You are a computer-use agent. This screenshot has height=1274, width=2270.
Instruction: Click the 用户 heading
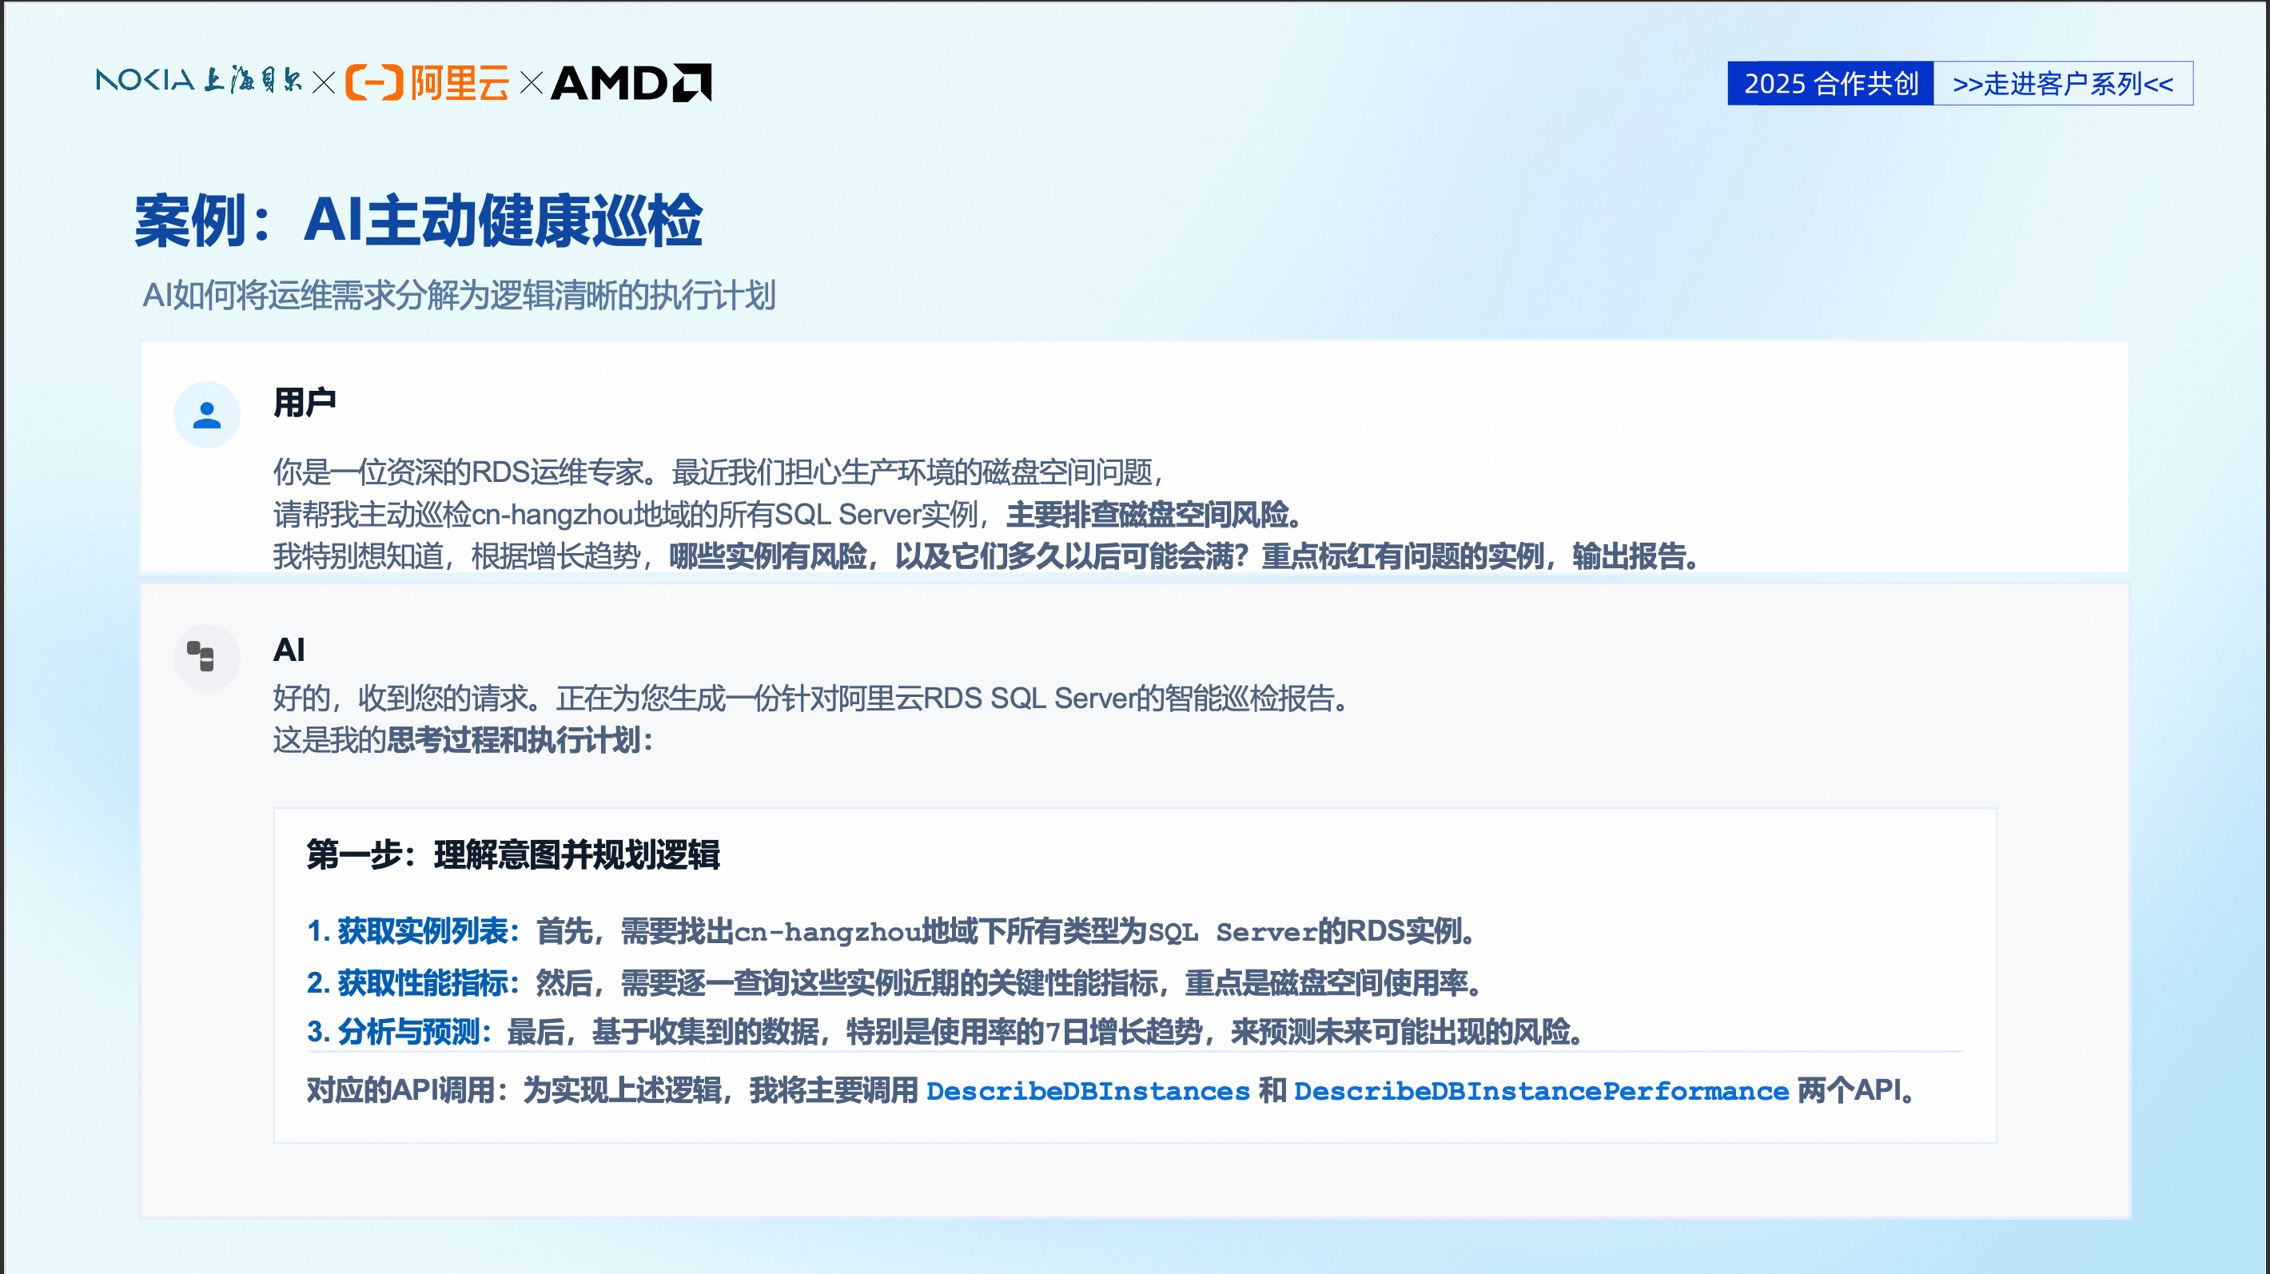tap(304, 403)
